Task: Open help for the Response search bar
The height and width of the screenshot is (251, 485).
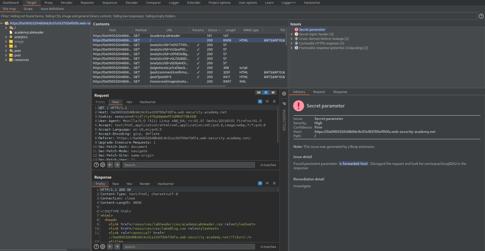Action: coord(96,247)
